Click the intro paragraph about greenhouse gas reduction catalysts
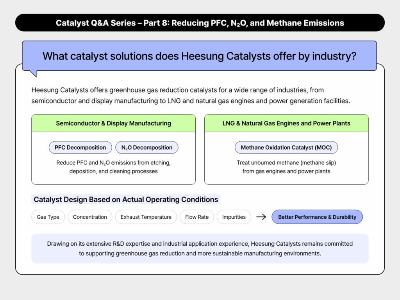 pos(191,95)
